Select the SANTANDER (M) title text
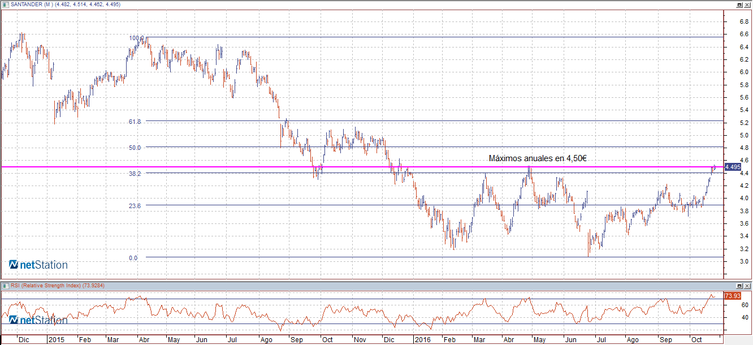Viewport: 753px width, 345px height. coord(31,5)
